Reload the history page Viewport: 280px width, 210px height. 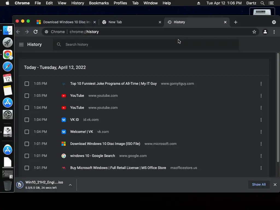click(36, 32)
